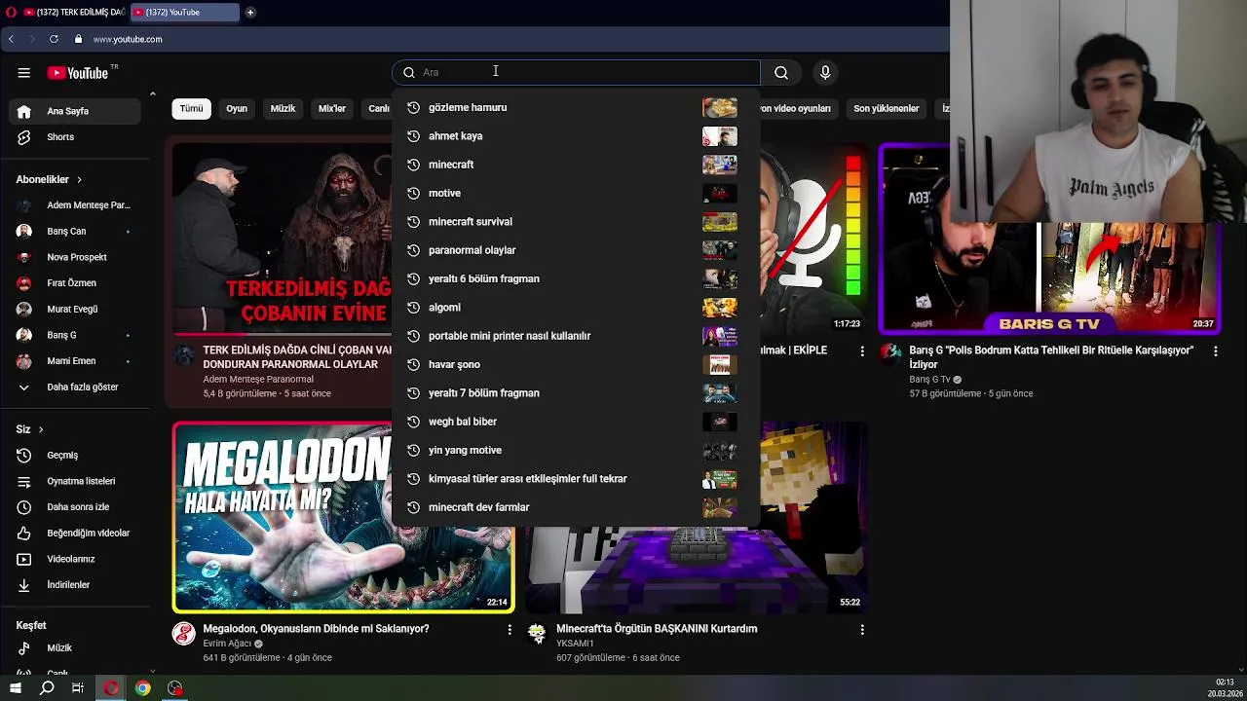Open a new browser tab with plus
Screen dimensions: 1247x701
250,12
